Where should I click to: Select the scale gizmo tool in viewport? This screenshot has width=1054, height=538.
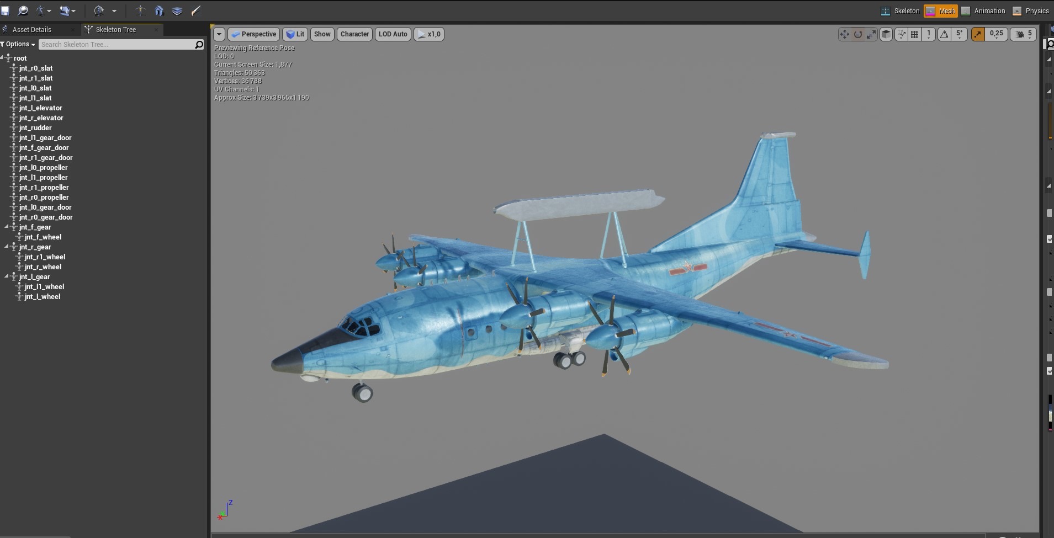point(871,34)
